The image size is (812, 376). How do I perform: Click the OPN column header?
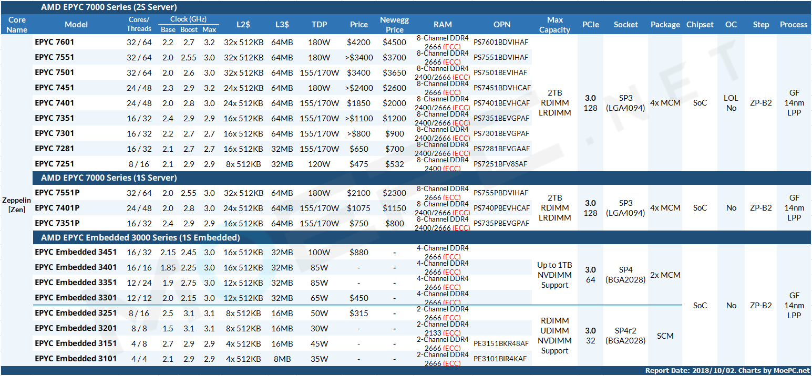(501, 25)
